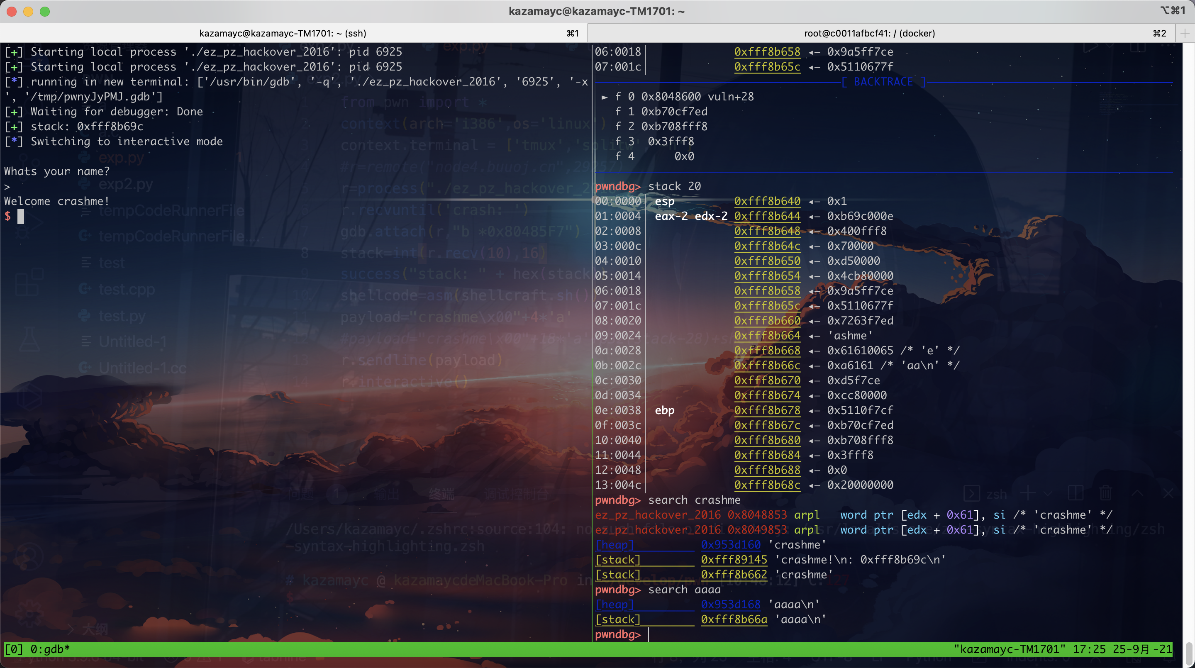1195x668 pixels.
Task: Click backtrace frame 0x8048600 vuln+28
Action: (x=697, y=97)
